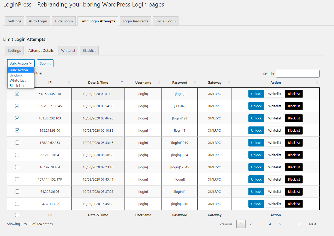Image resolution: width=334 pixels, height=236 pixels.
Task: Go to the Login Redirects tab
Action: [135, 21]
